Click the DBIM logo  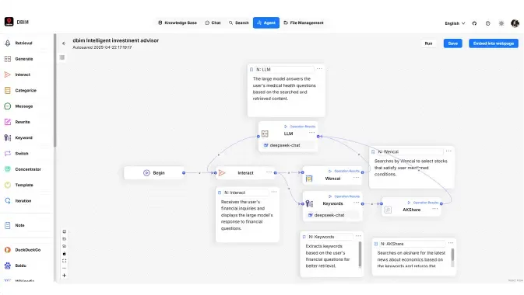point(9,22)
